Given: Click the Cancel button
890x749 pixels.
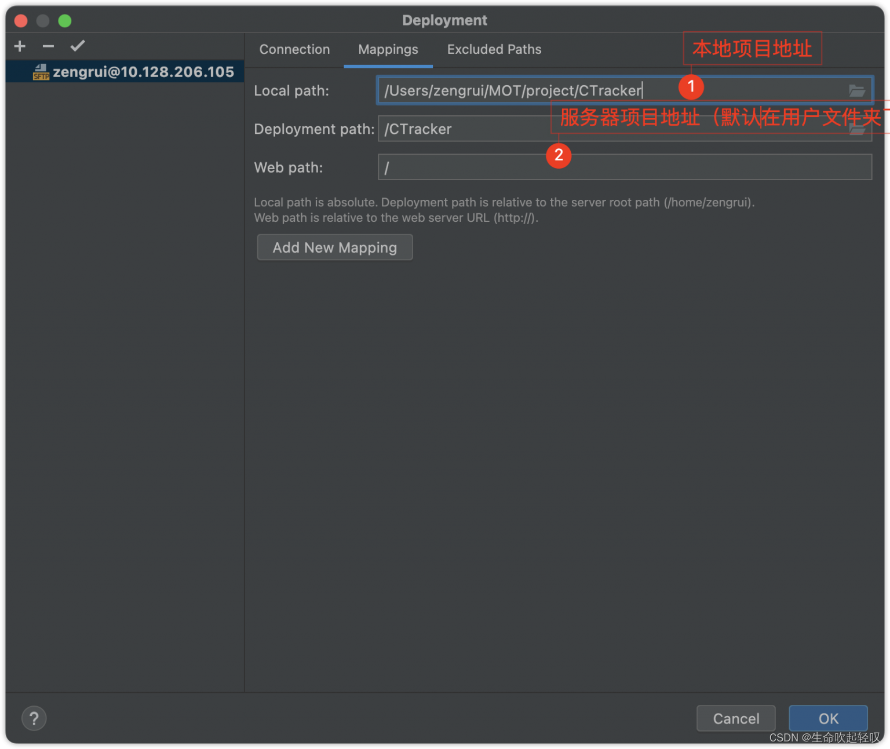Looking at the screenshot, I should pyautogui.click(x=736, y=718).
